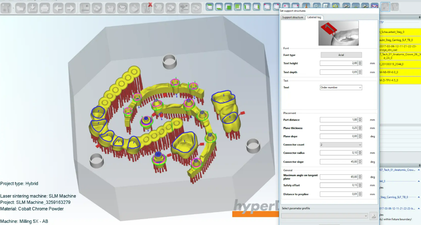Select the 'M-ZI-TPV-4.5_0' list entry

[x=400, y=80]
